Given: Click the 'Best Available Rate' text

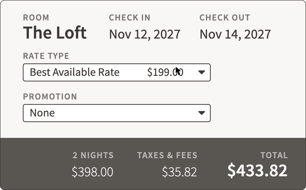Looking at the screenshot, I should point(75,72).
